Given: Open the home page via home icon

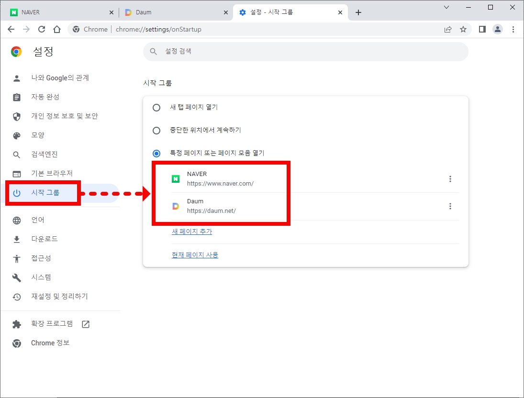Looking at the screenshot, I should [x=57, y=29].
